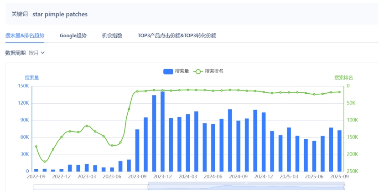Click the right handle of the time range slider

tap(344, 187)
